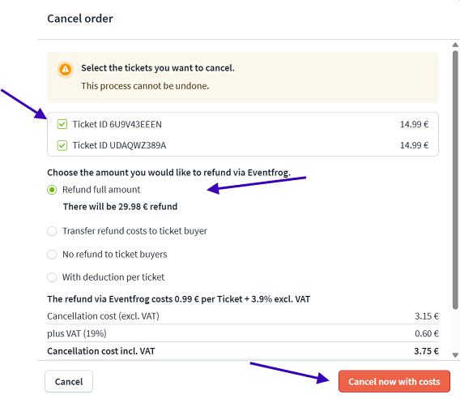This screenshot has height=399, width=460.
Task: Click the scrollbar down arrow
Action: (x=455, y=355)
